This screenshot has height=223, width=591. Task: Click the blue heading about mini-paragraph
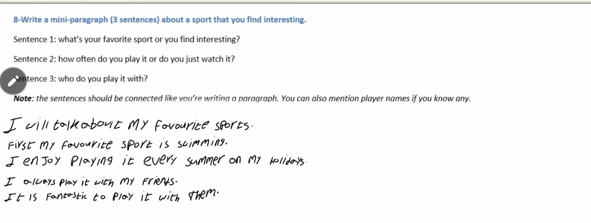(159, 20)
